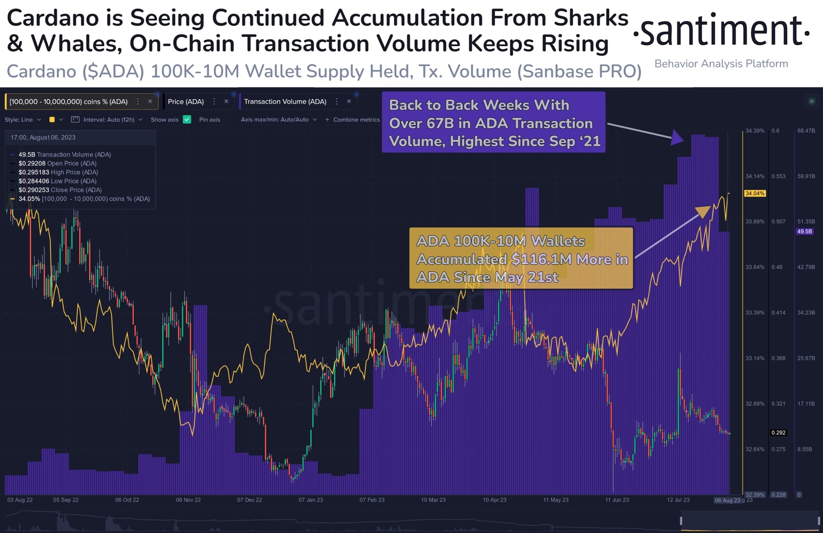Screen dimensions: 823x533
Task: Open options menu for Transaction Volume (ADA)
Action: 336,101
